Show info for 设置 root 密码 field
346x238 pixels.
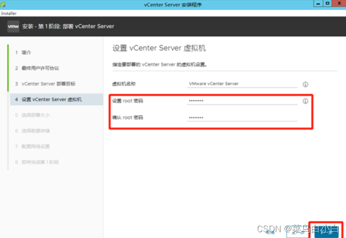[x=305, y=101]
